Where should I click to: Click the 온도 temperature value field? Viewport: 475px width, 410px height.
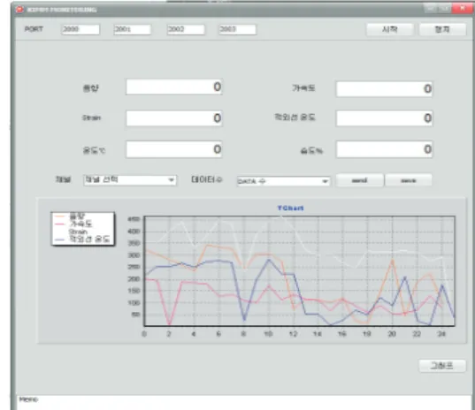pyautogui.click(x=174, y=149)
